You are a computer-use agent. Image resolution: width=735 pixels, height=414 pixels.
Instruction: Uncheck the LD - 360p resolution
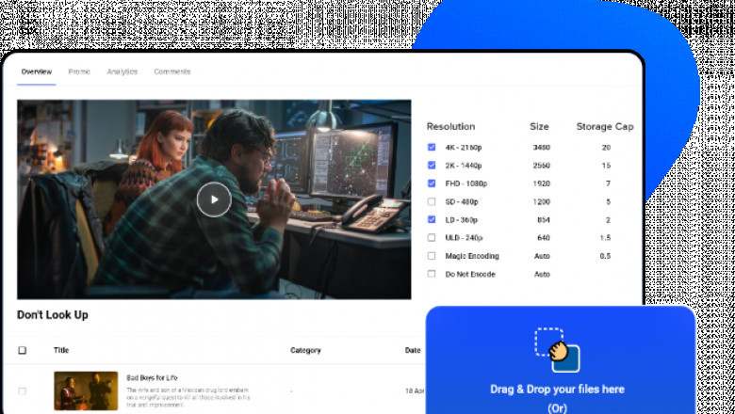click(432, 219)
